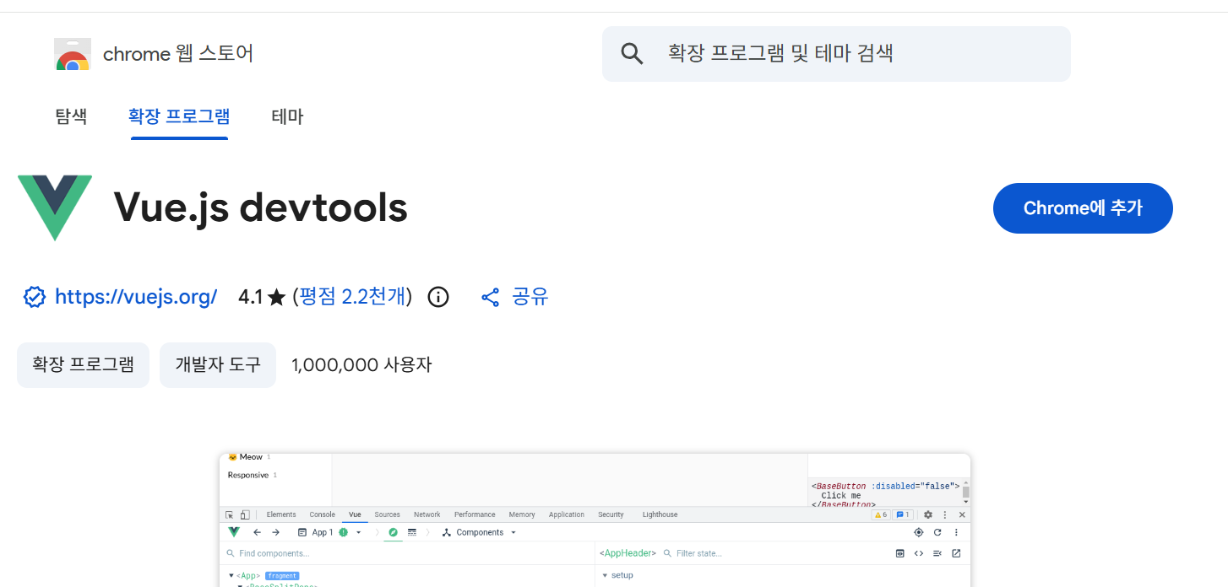Open the Console tab in the preview
The width and height of the screenshot is (1228, 587).
tap(322, 514)
